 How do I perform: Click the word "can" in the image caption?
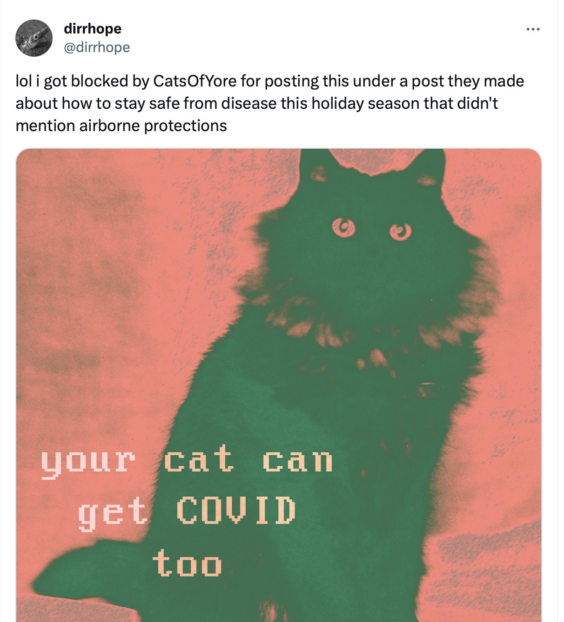(x=298, y=461)
